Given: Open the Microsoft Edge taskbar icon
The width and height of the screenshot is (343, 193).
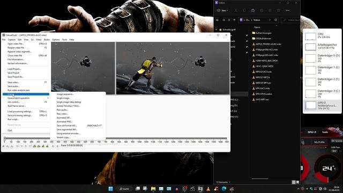Looking at the screenshot, I should [224, 189].
